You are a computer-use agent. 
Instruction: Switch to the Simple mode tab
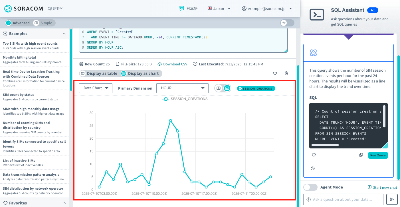pyautogui.click(x=43, y=23)
